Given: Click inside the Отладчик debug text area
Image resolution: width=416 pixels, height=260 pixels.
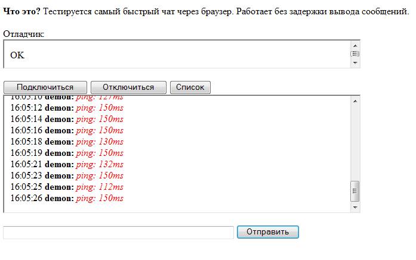Looking at the screenshot, I should point(173,55).
